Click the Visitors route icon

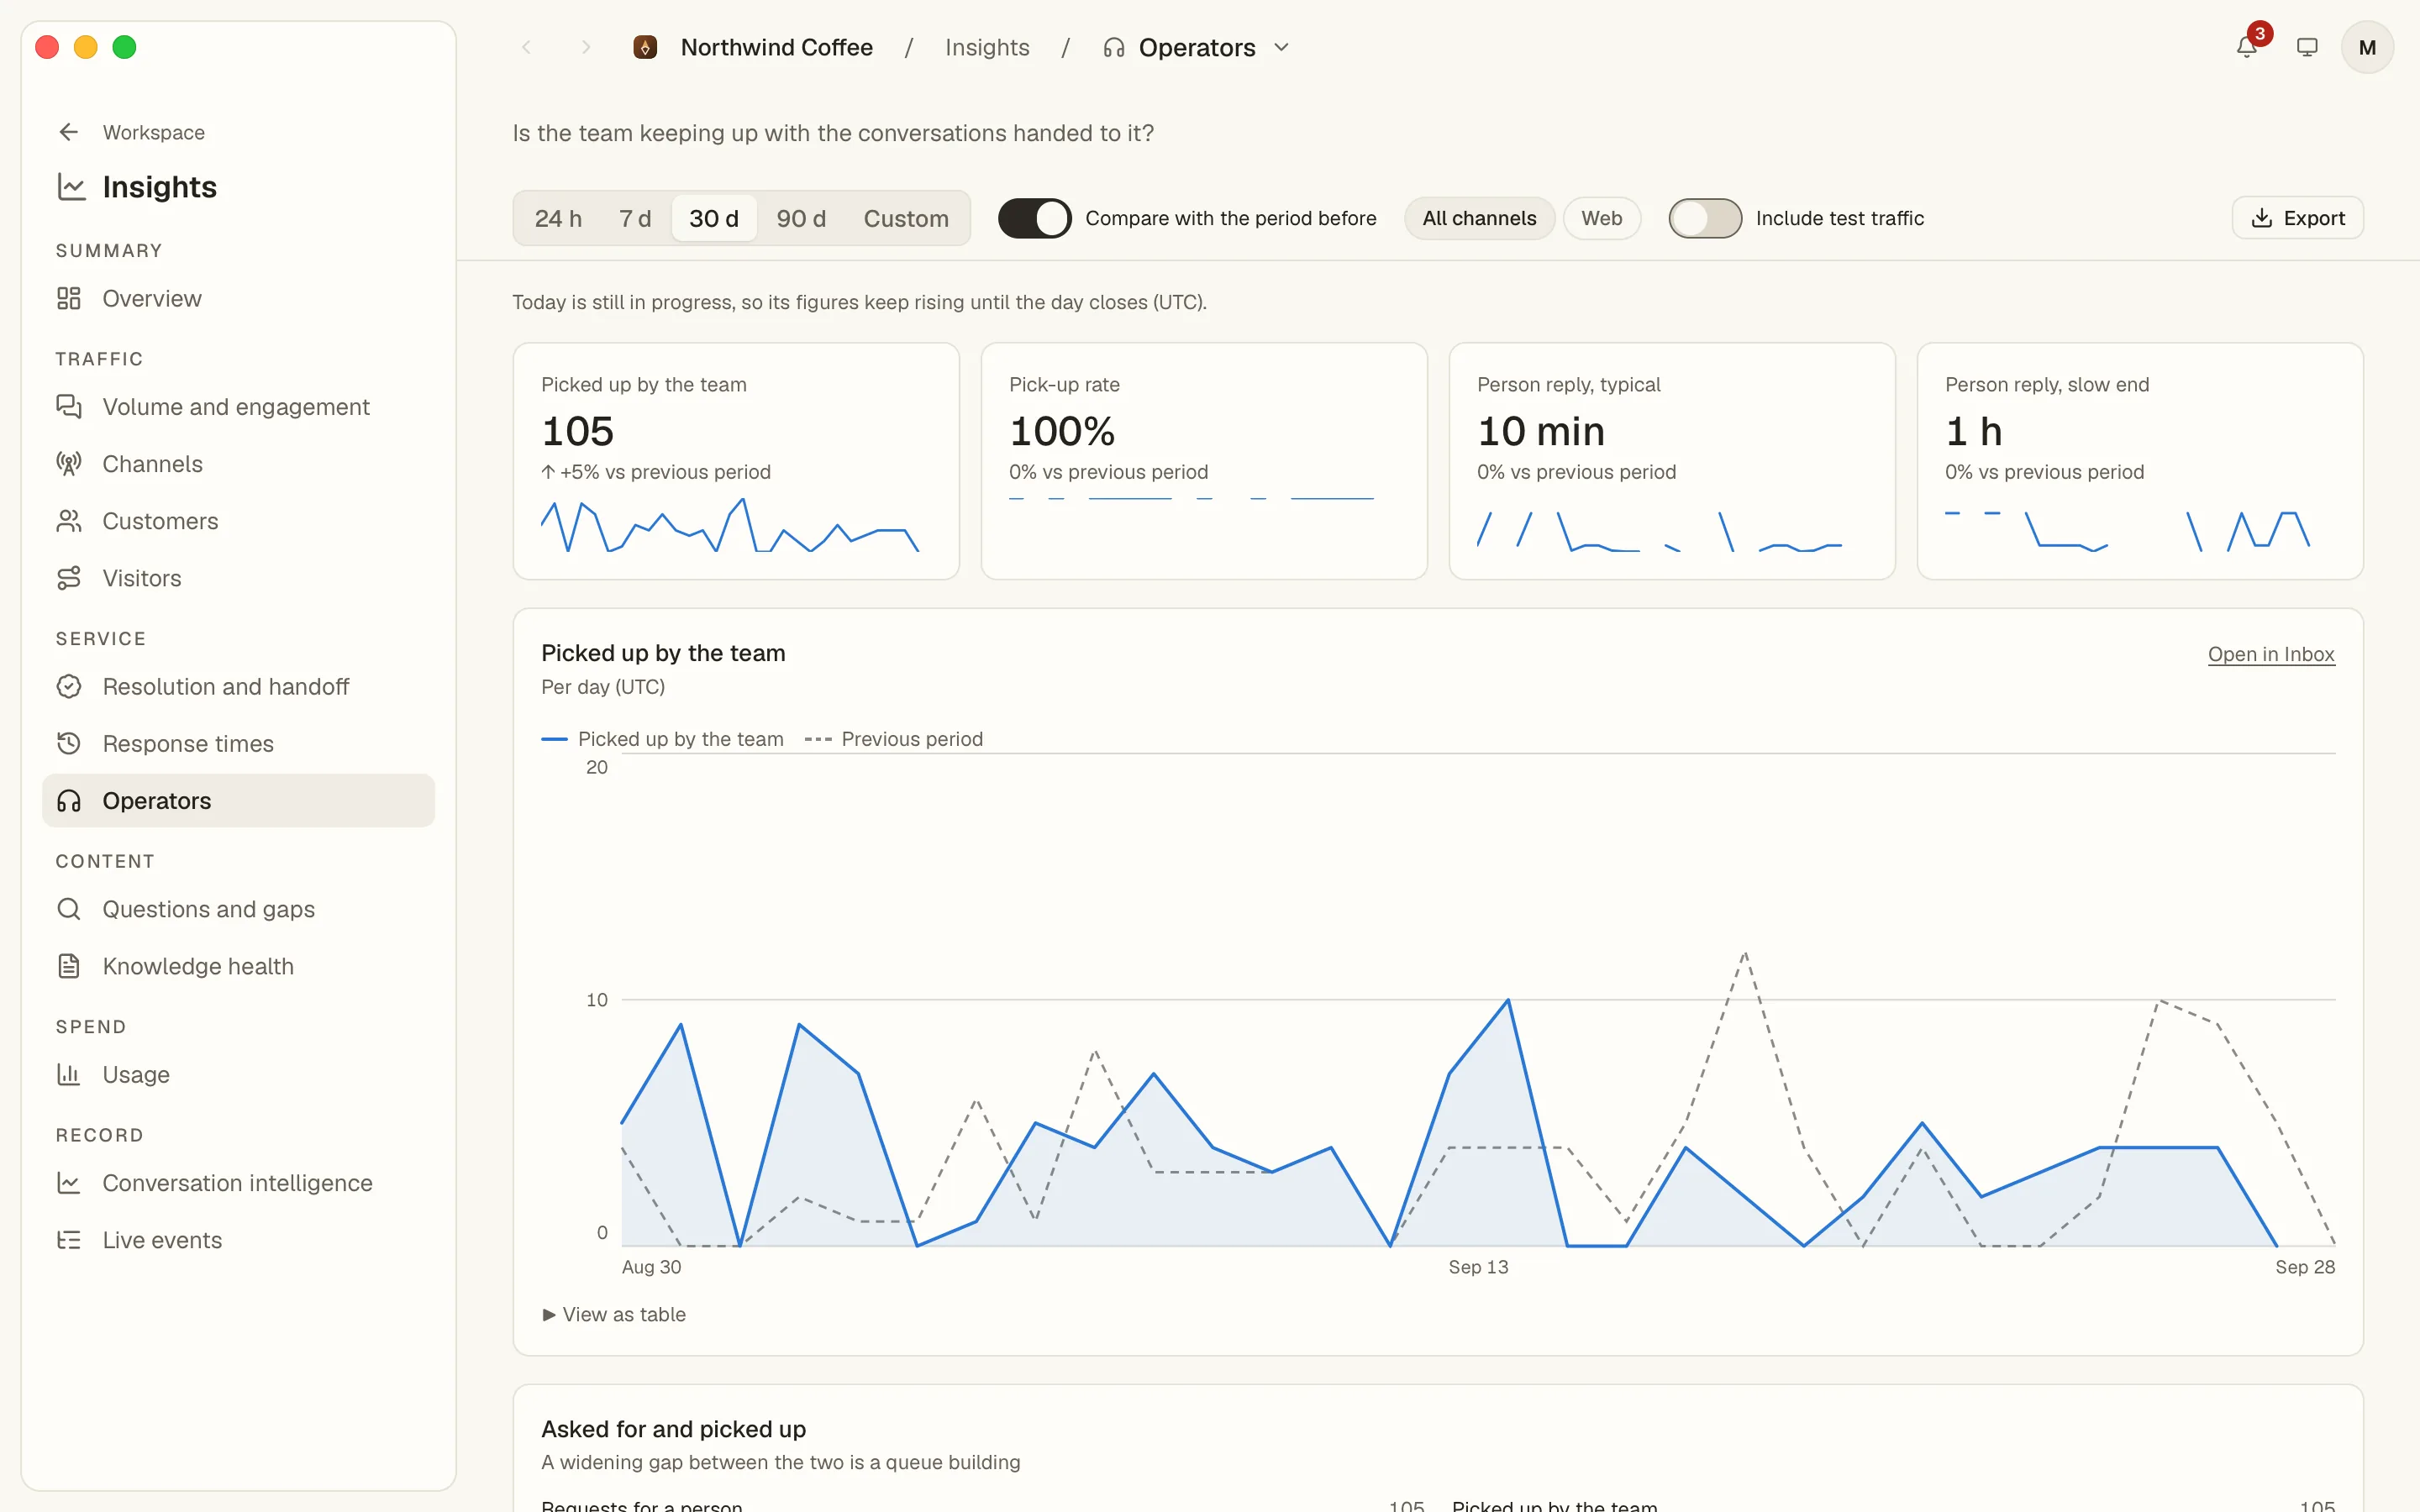point(69,578)
